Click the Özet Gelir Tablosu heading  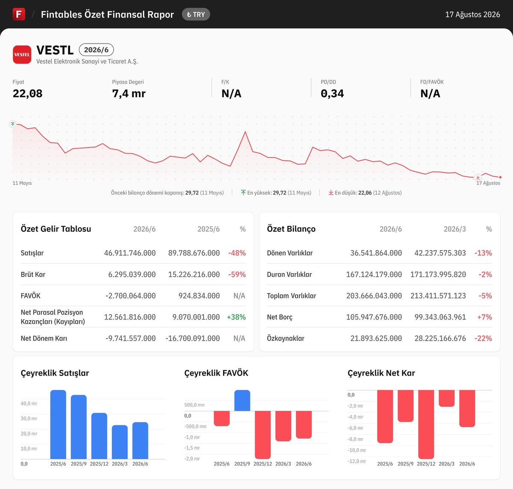pos(56,229)
